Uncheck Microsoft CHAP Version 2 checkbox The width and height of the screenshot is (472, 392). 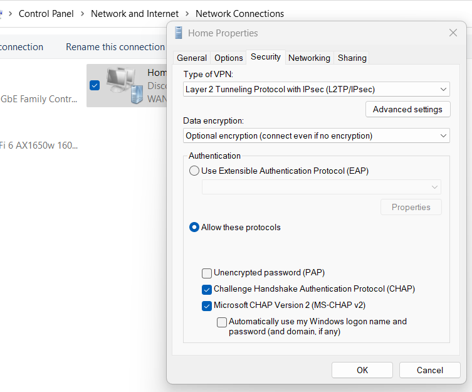coord(207,306)
